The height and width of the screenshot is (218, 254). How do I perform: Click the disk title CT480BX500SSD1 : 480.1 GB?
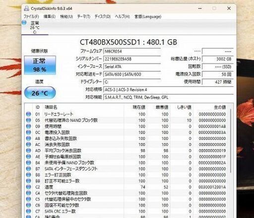pos(128,42)
